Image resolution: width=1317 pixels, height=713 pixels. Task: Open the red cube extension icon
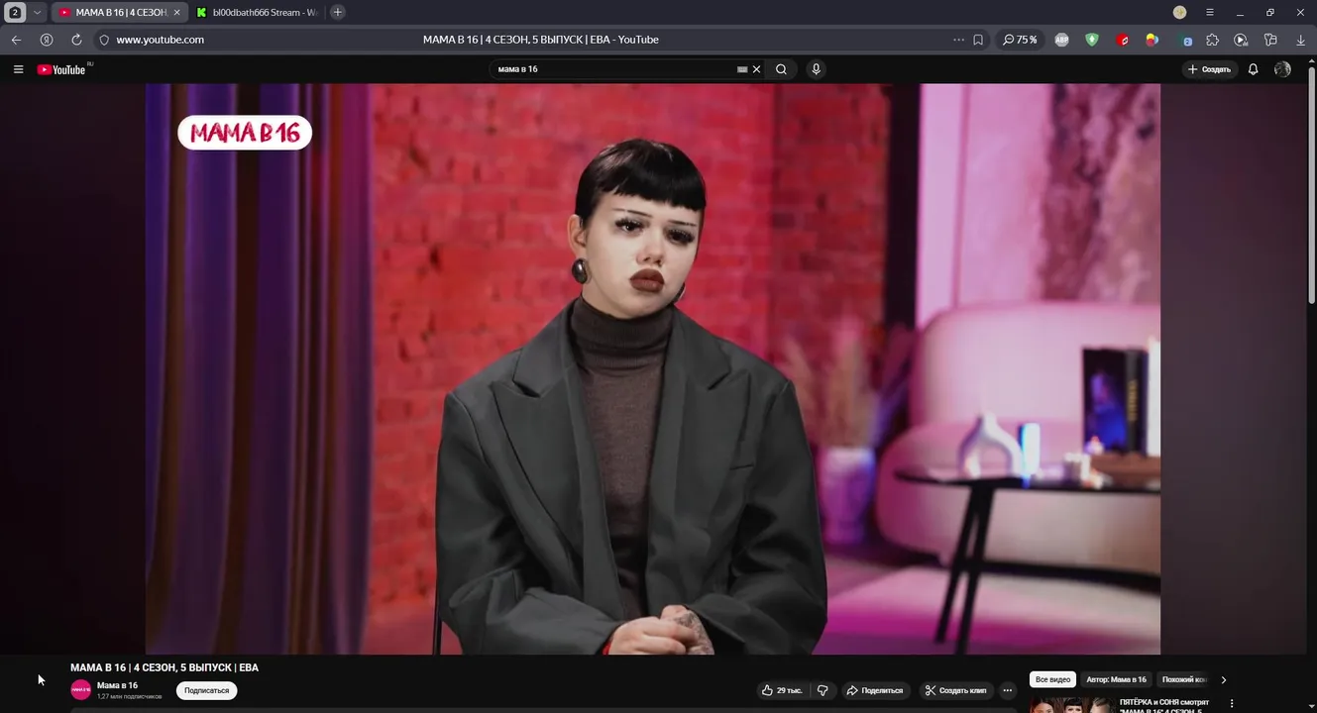[1123, 40]
